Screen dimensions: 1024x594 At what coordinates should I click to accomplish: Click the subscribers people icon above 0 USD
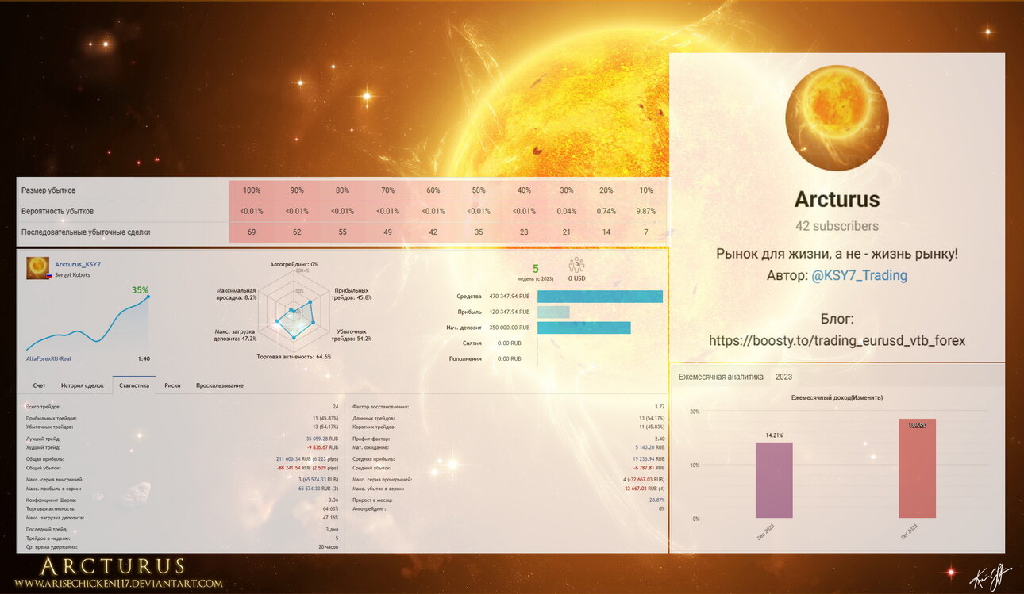point(577,265)
